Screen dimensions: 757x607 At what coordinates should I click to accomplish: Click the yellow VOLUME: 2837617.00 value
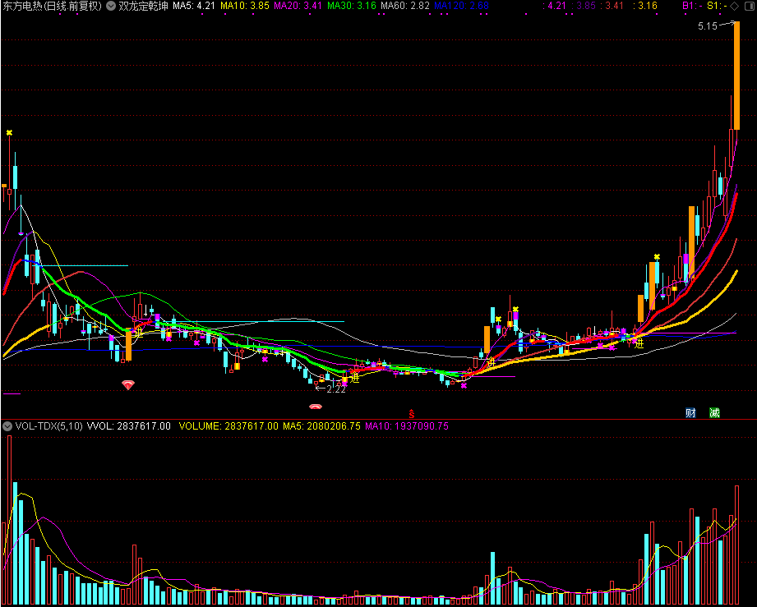(x=228, y=426)
